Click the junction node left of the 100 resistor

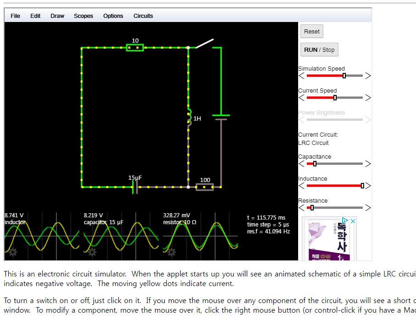click(188, 187)
